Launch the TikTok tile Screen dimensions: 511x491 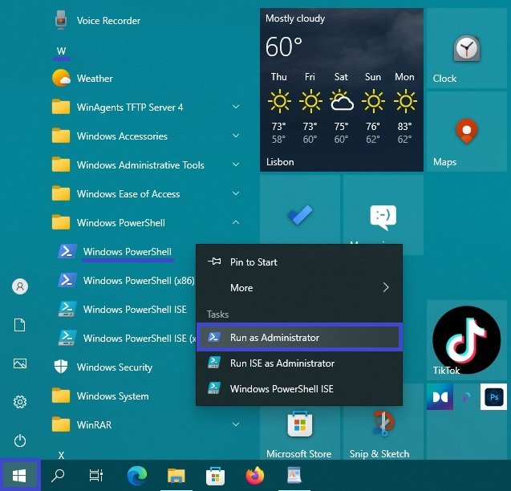coord(467,340)
